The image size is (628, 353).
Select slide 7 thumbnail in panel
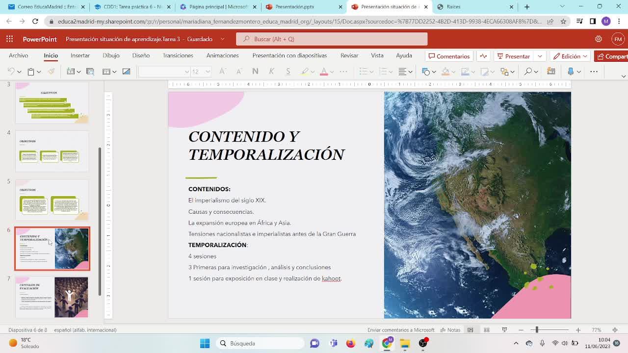click(52, 297)
